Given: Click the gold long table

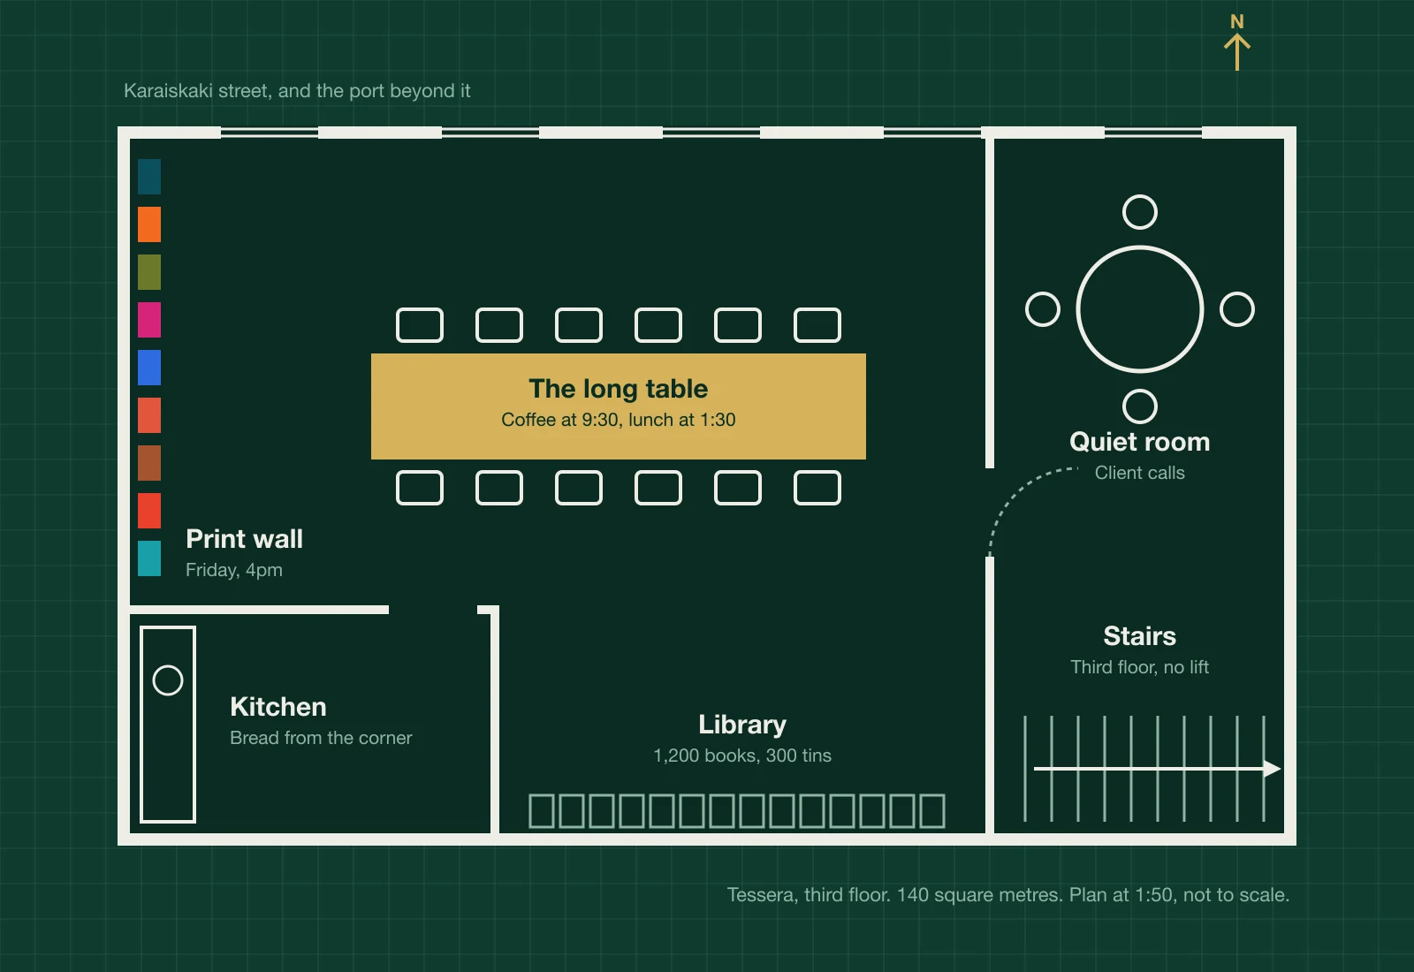Looking at the screenshot, I should pos(619,406).
